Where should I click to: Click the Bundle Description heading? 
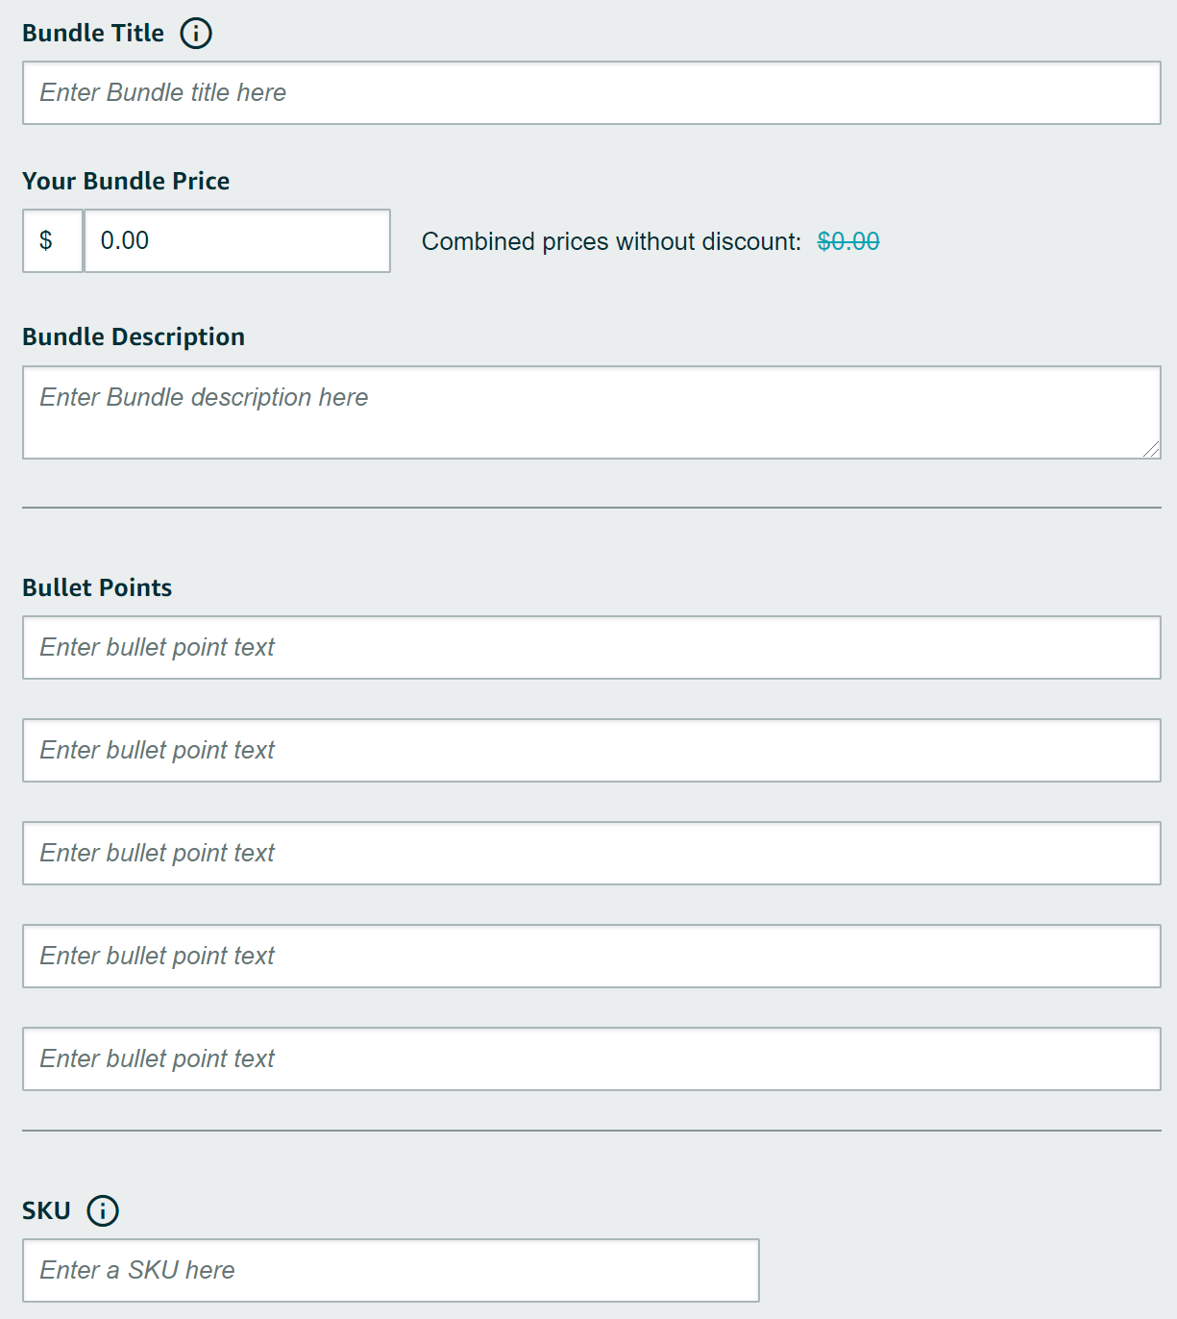click(134, 336)
